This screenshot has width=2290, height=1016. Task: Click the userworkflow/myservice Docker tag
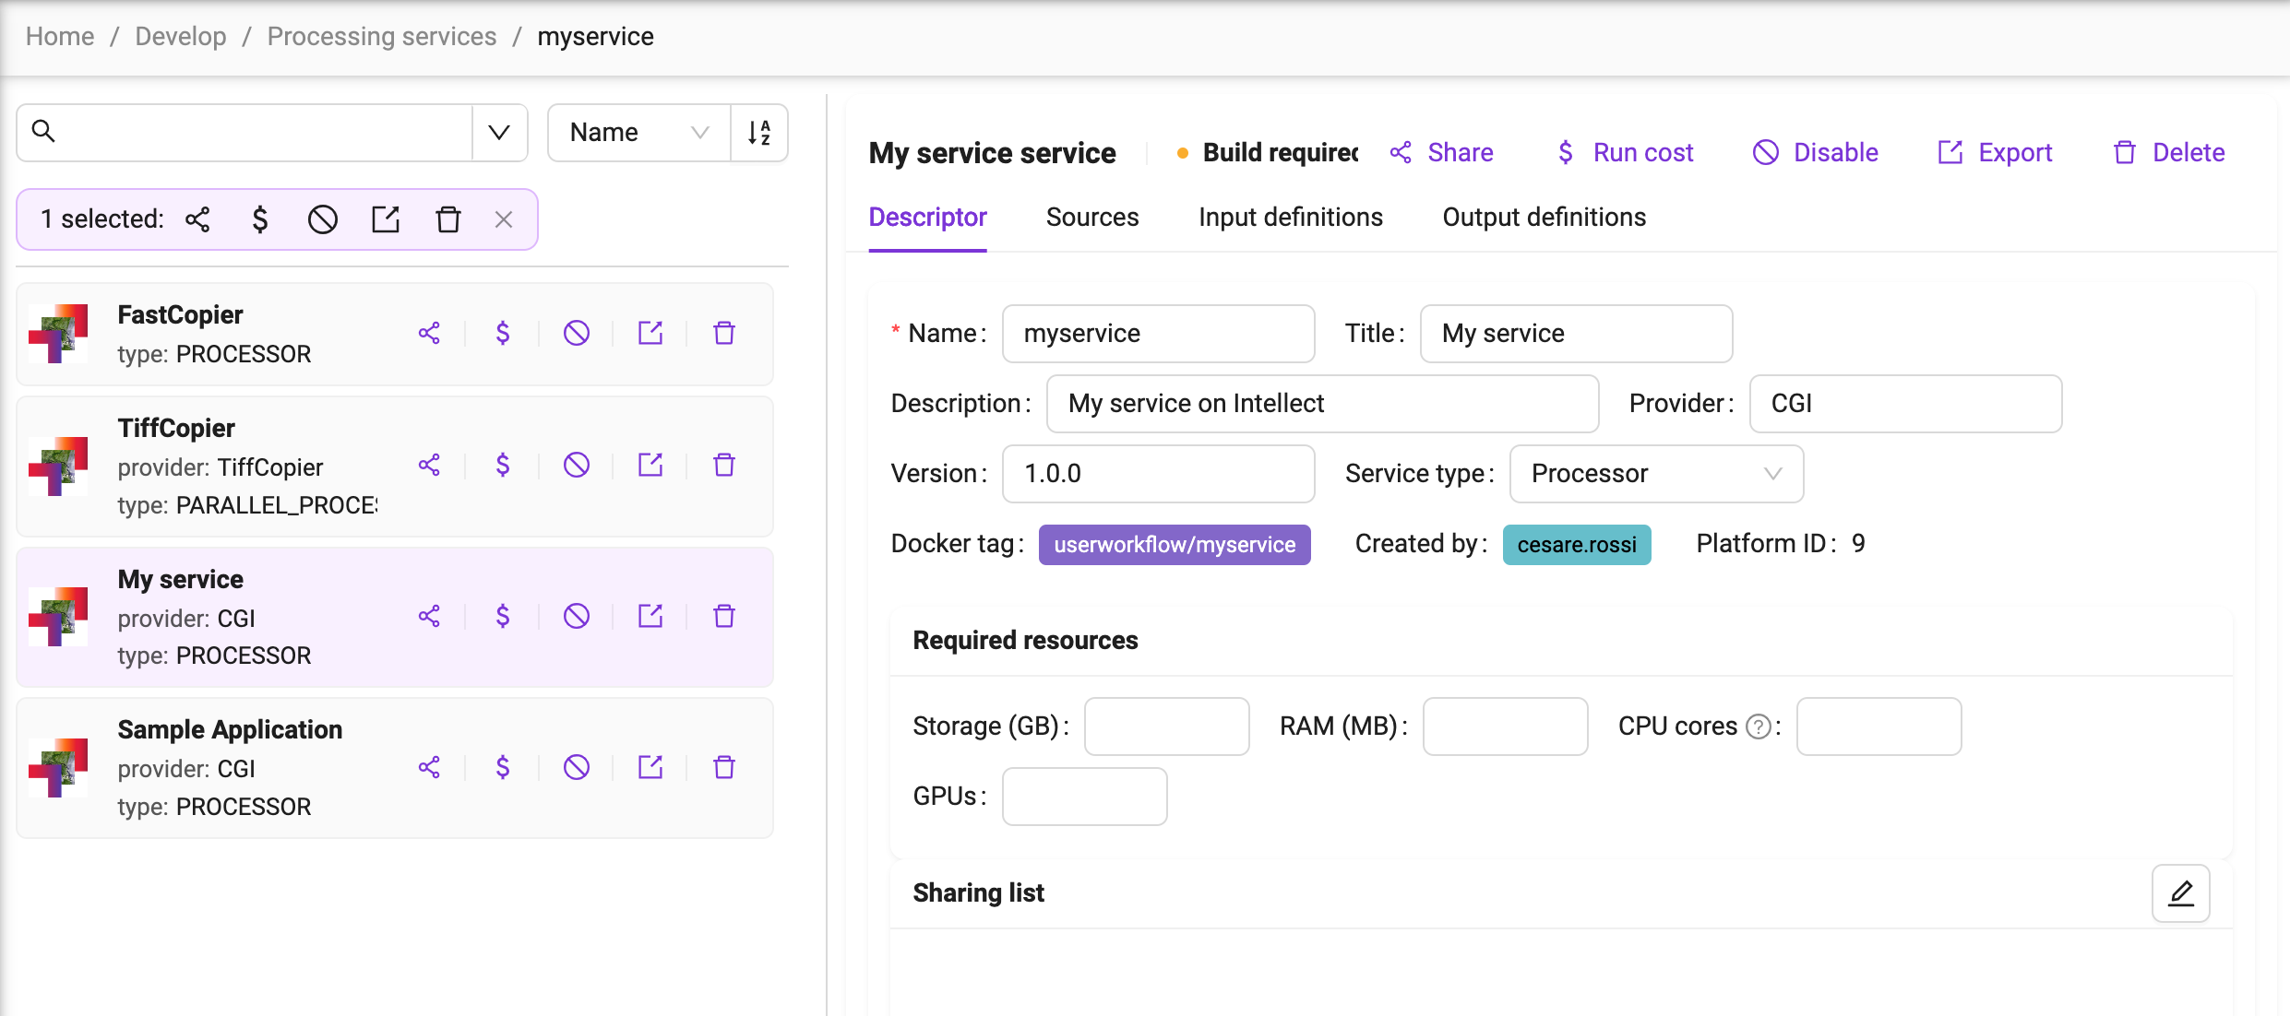point(1175,545)
